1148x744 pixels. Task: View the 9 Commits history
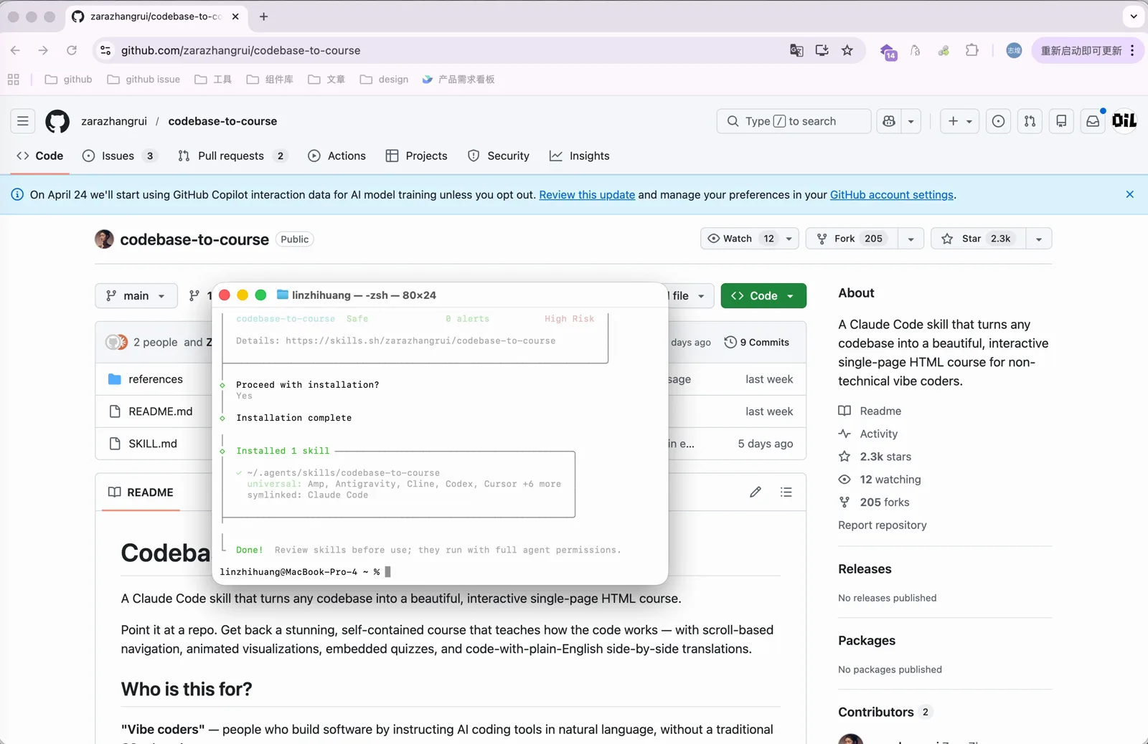pyautogui.click(x=757, y=343)
